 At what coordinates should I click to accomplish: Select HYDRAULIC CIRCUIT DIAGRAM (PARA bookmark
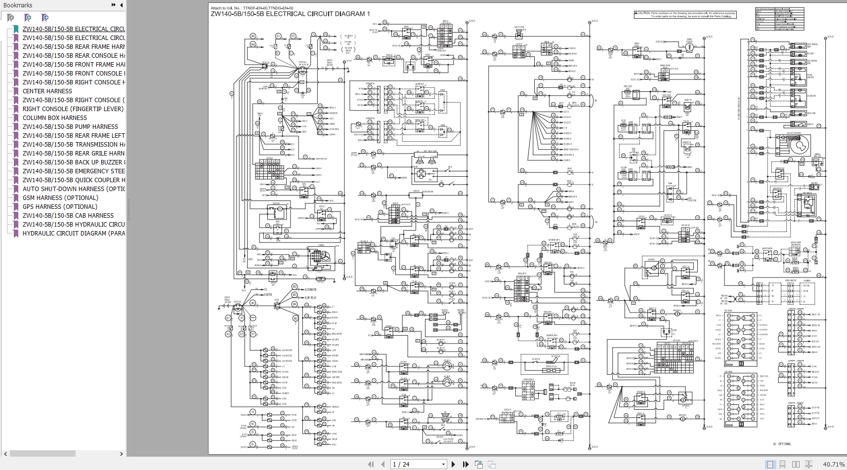coord(74,234)
